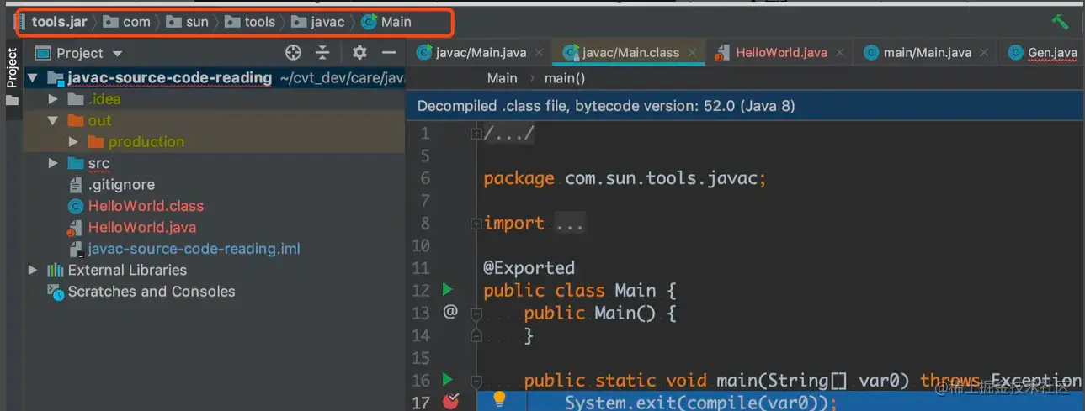Expand the folded import block
This screenshot has width=1085, height=411.
(x=476, y=223)
